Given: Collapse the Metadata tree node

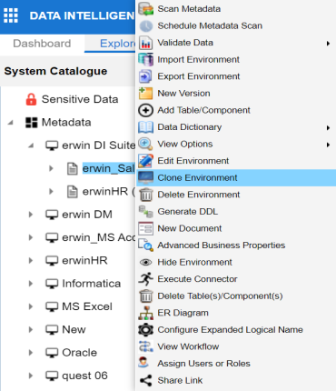Looking at the screenshot, I should [x=11, y=123].
